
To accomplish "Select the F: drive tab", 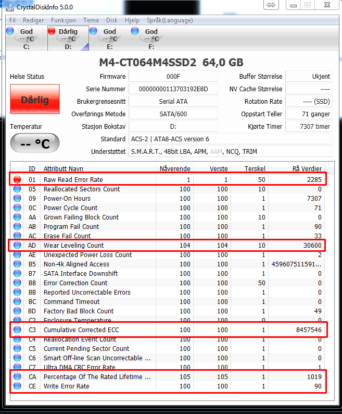I will point(151,39).
